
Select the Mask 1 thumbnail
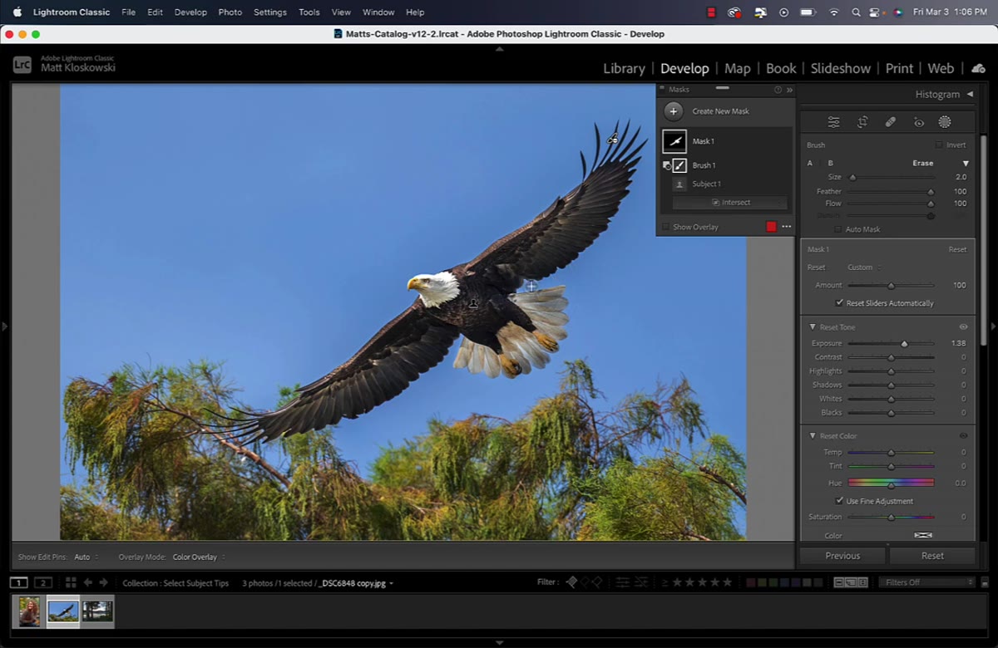point(674,141)
